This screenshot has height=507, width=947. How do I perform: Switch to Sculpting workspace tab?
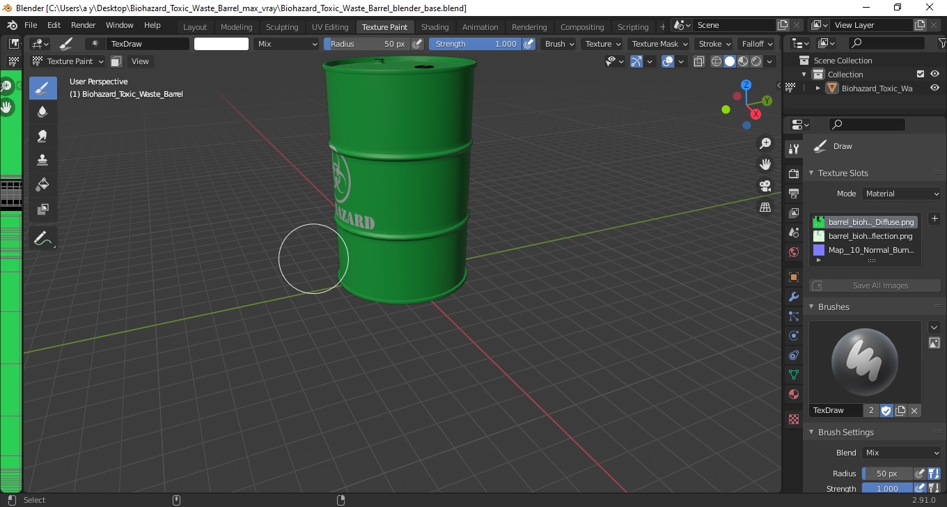[282, 26]
